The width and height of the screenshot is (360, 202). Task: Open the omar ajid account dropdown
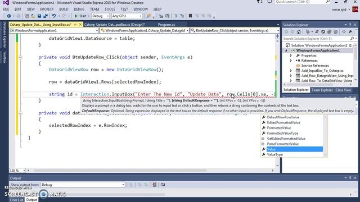tap(341, 10)
